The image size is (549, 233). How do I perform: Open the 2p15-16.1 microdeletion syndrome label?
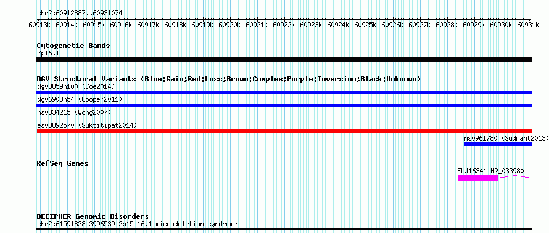click(x=137, y=224)
